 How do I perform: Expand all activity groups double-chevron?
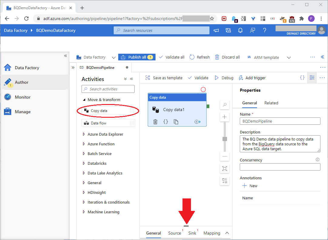coord(125,79)
